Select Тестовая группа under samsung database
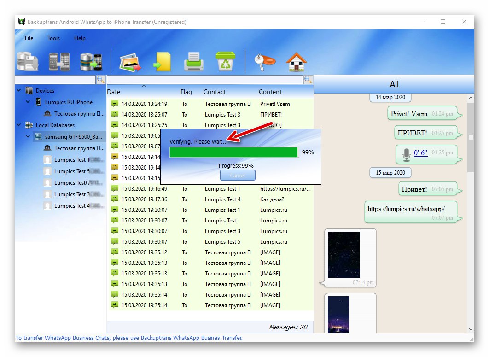Image resolution: width=489 pixels, height=357 pixels. pyautogui.click(x=74, y=148)
